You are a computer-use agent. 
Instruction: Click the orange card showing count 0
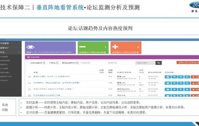126,48
